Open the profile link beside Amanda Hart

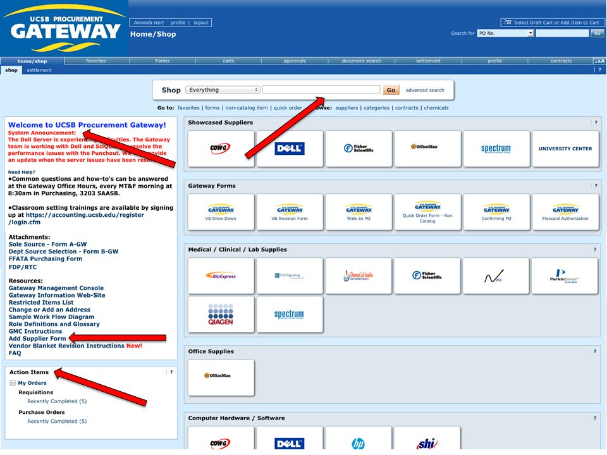tap(178, 23)
